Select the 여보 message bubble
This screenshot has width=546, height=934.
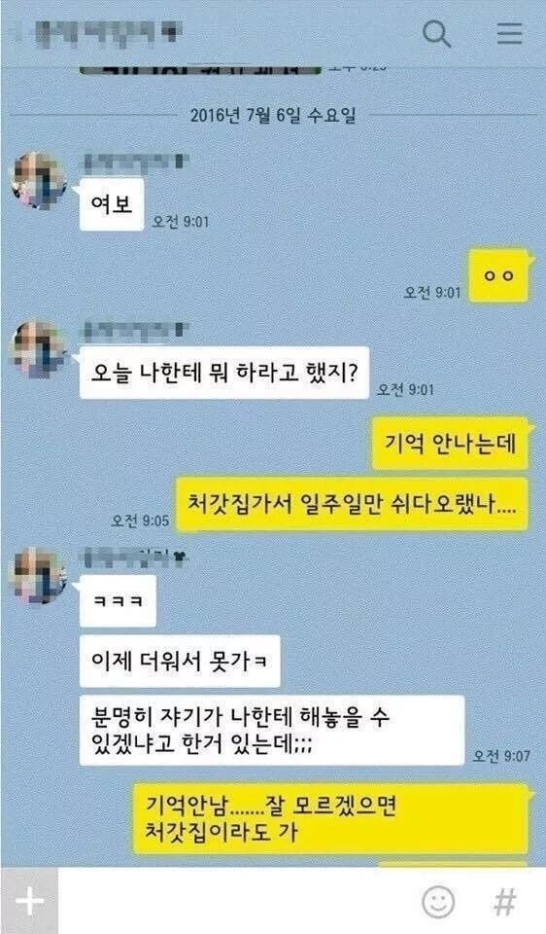112,204
